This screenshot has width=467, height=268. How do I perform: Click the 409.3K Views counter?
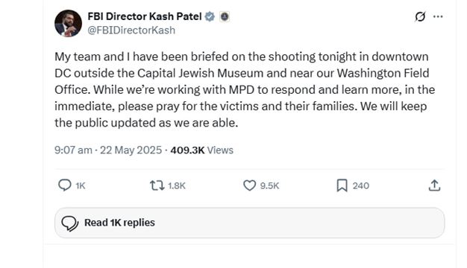click(x=202, y=150)
